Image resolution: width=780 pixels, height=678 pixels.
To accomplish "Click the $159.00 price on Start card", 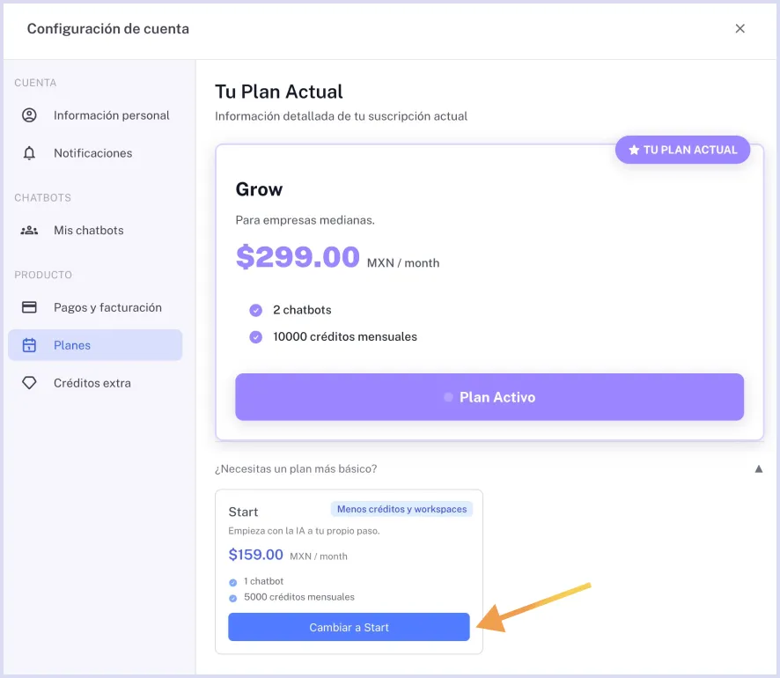I will click(255, 555).
